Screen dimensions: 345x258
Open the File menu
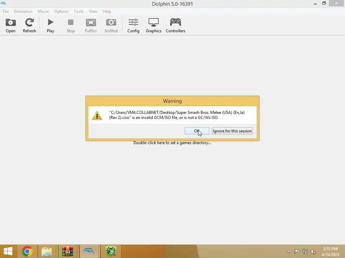[x=6, y=11]
